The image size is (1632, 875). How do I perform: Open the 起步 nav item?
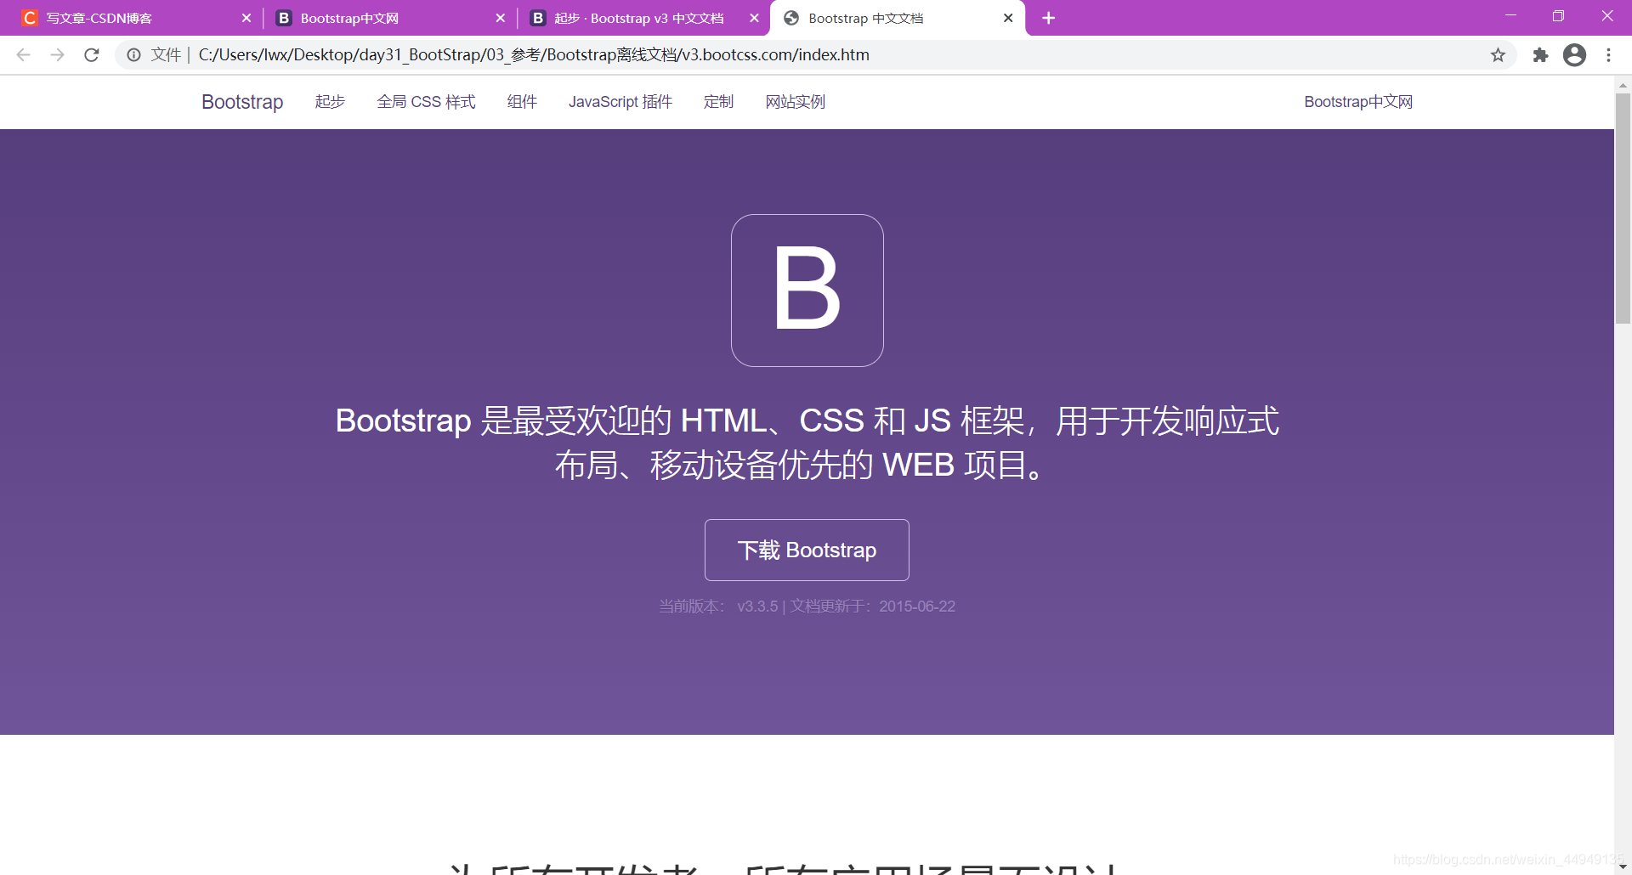pos(330,102)
